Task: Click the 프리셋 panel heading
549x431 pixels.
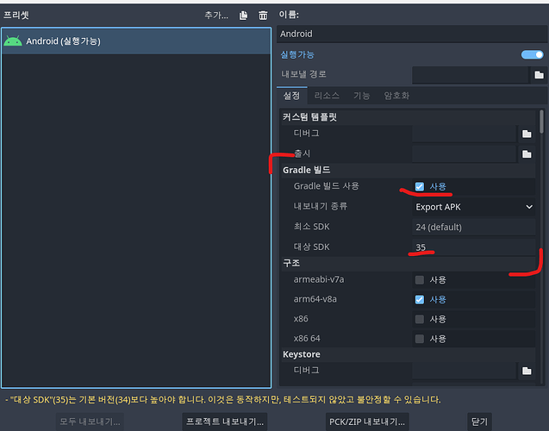Action: point(16,15)
